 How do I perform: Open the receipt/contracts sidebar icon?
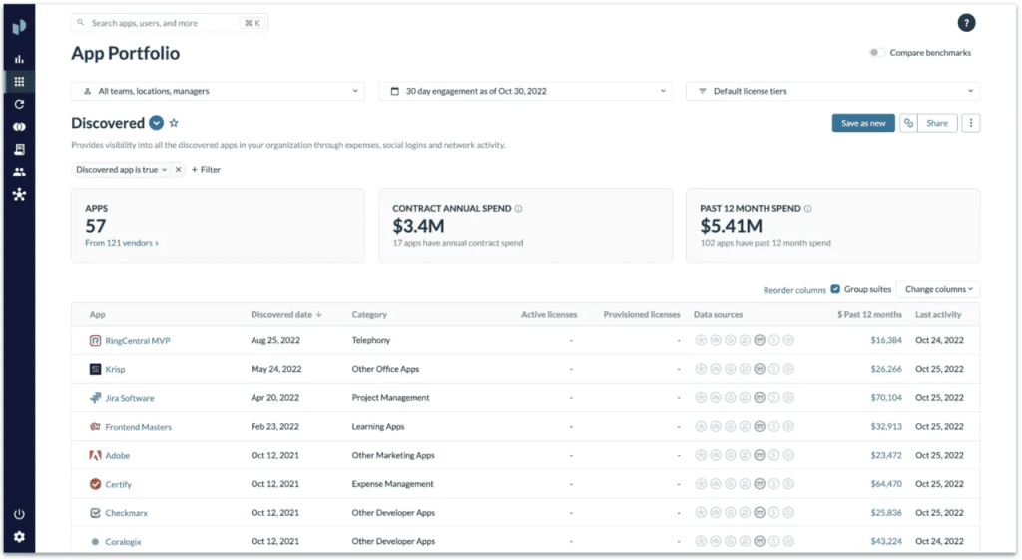[x=20, y=150]
